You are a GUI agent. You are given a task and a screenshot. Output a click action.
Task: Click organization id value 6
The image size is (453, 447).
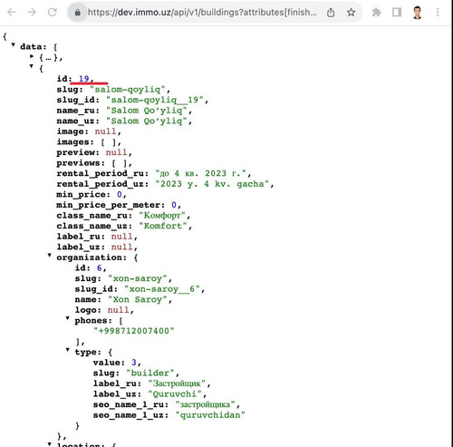(x=100, y=268)
